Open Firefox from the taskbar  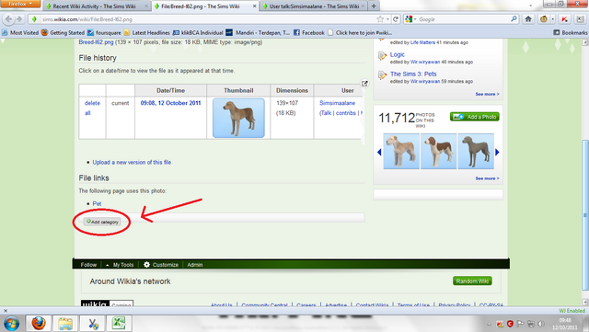tap(39, 324)
